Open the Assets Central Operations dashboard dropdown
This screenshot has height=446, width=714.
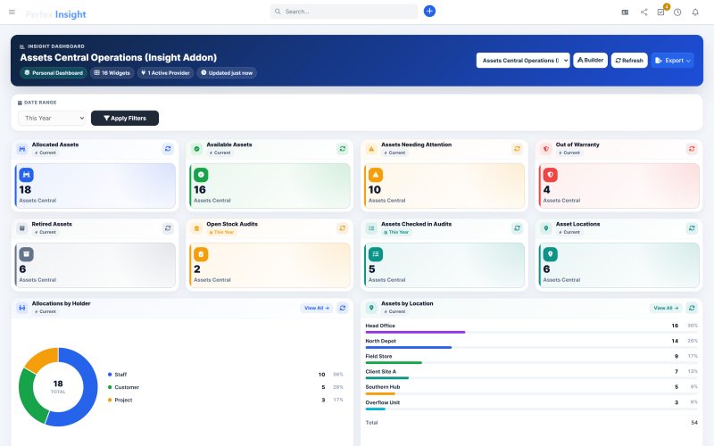click(523, 61)
